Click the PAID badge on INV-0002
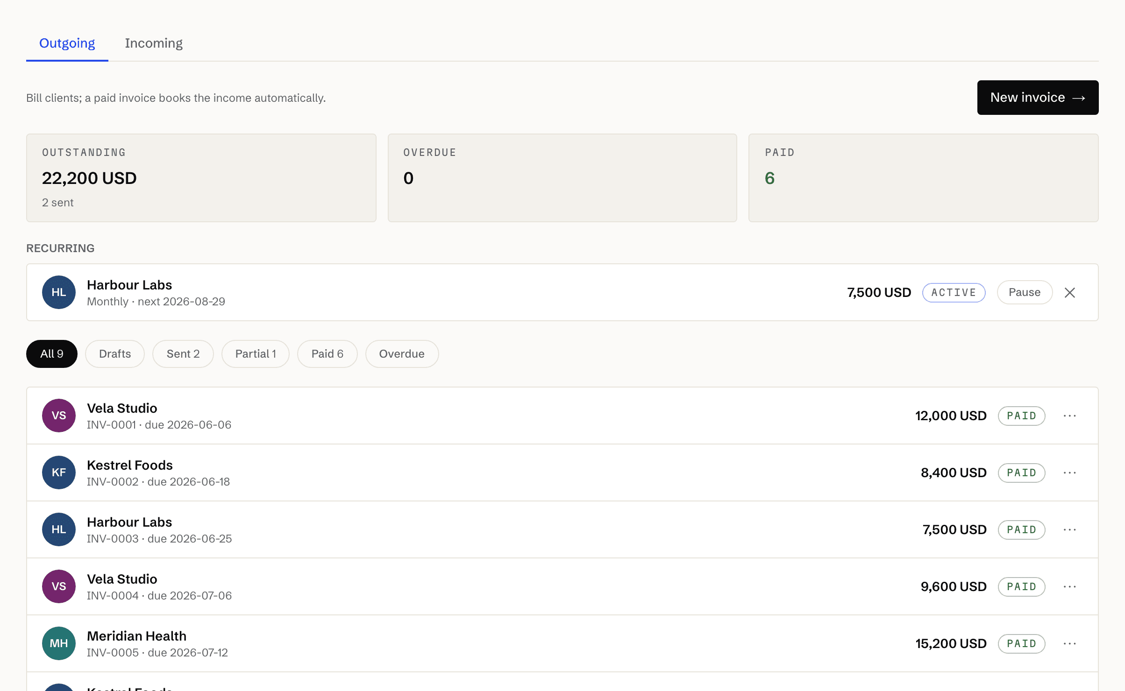Viewport: 1125px width, 691px height. point(1022,472)
